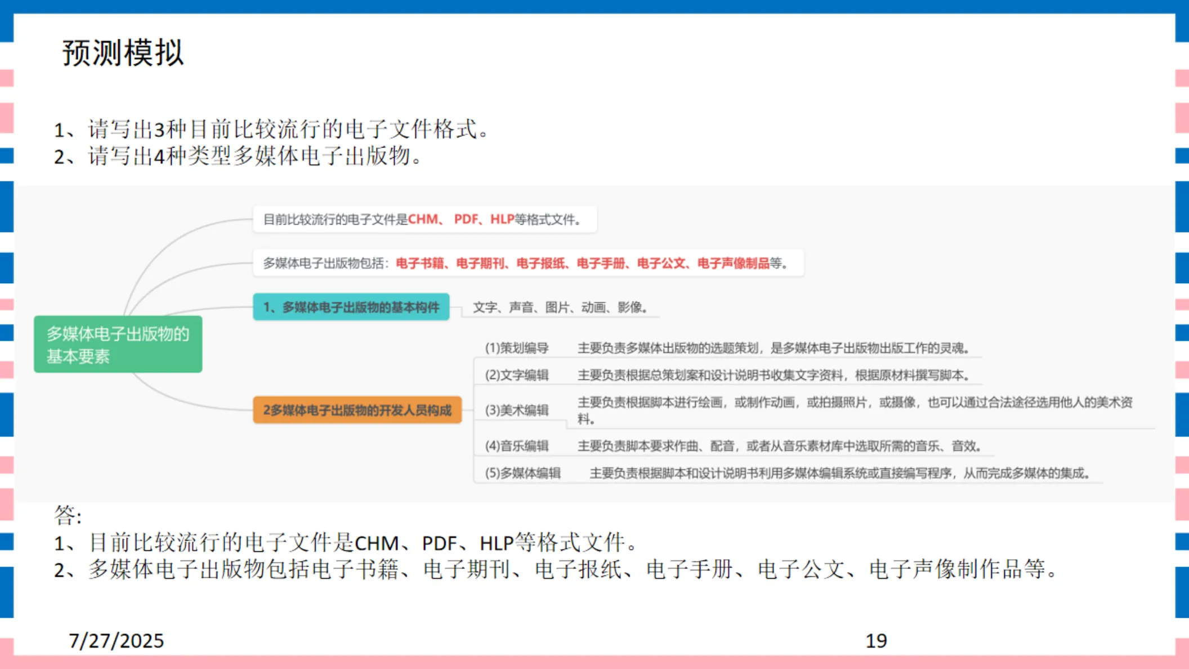Click the slide title 预测模拟
The image size is (1189, 669).
coord(123,53)
